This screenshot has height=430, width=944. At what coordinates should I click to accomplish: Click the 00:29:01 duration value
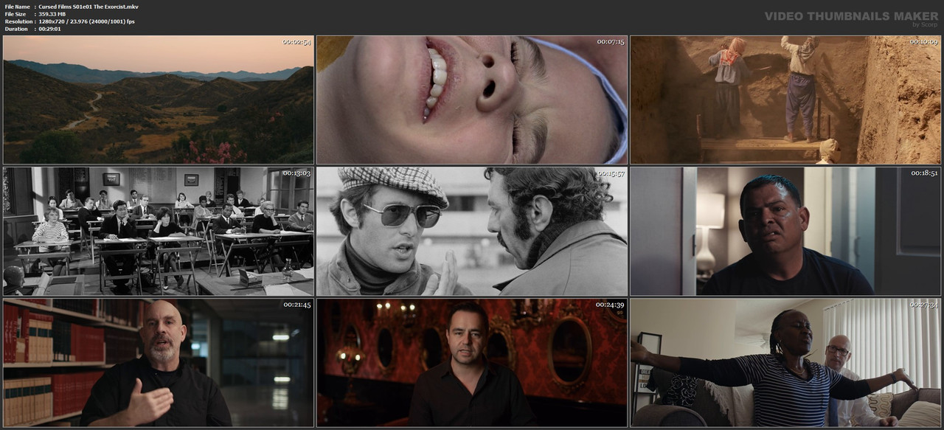pyautogui.click(x=49, y=29)
